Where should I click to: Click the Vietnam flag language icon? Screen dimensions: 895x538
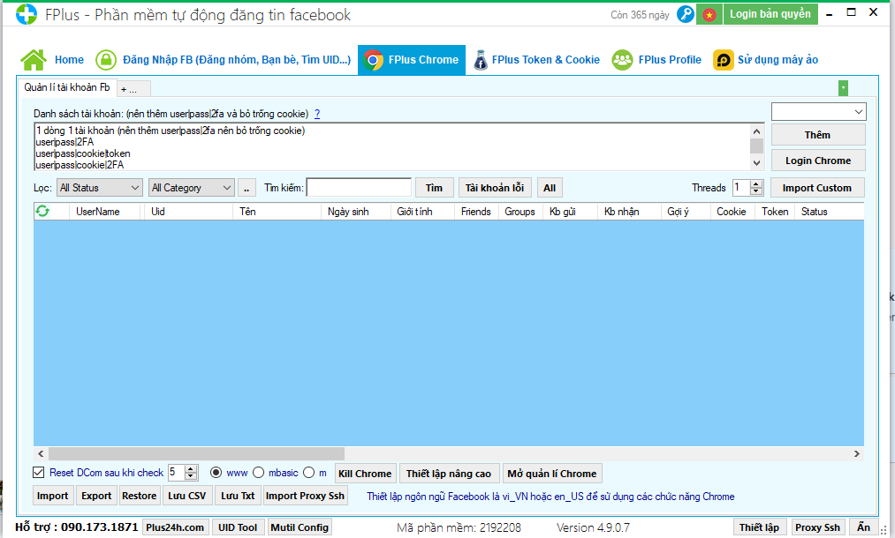(709, 14)
